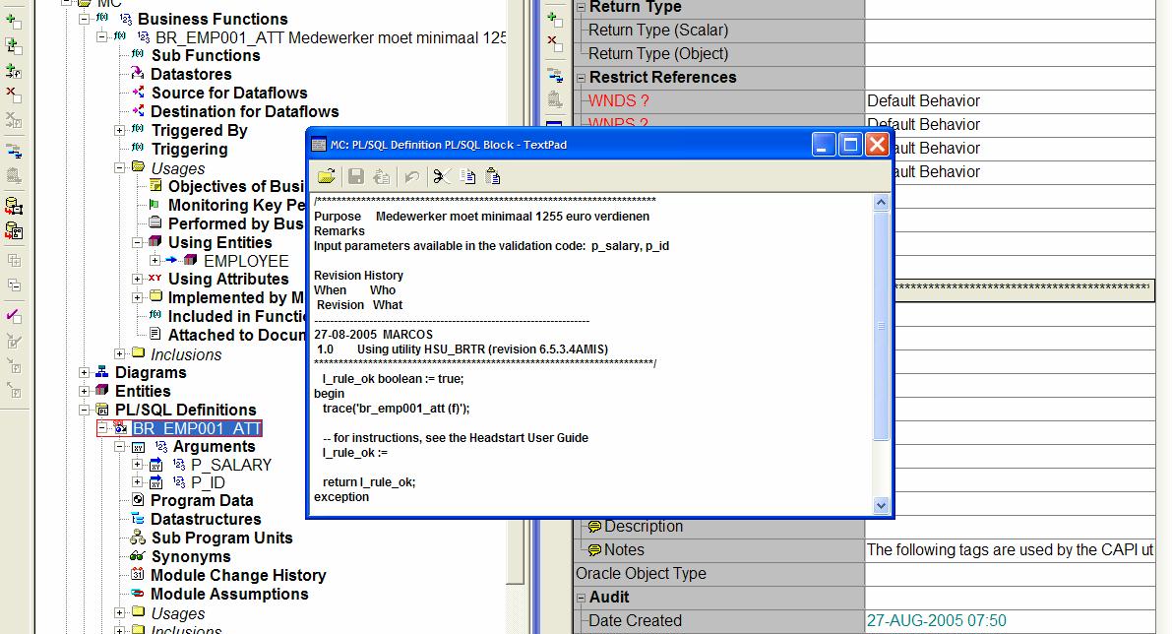
Task: Click the TextPad scrollbar down arrow
Action: pyautogui.click(x=881, y=505)
